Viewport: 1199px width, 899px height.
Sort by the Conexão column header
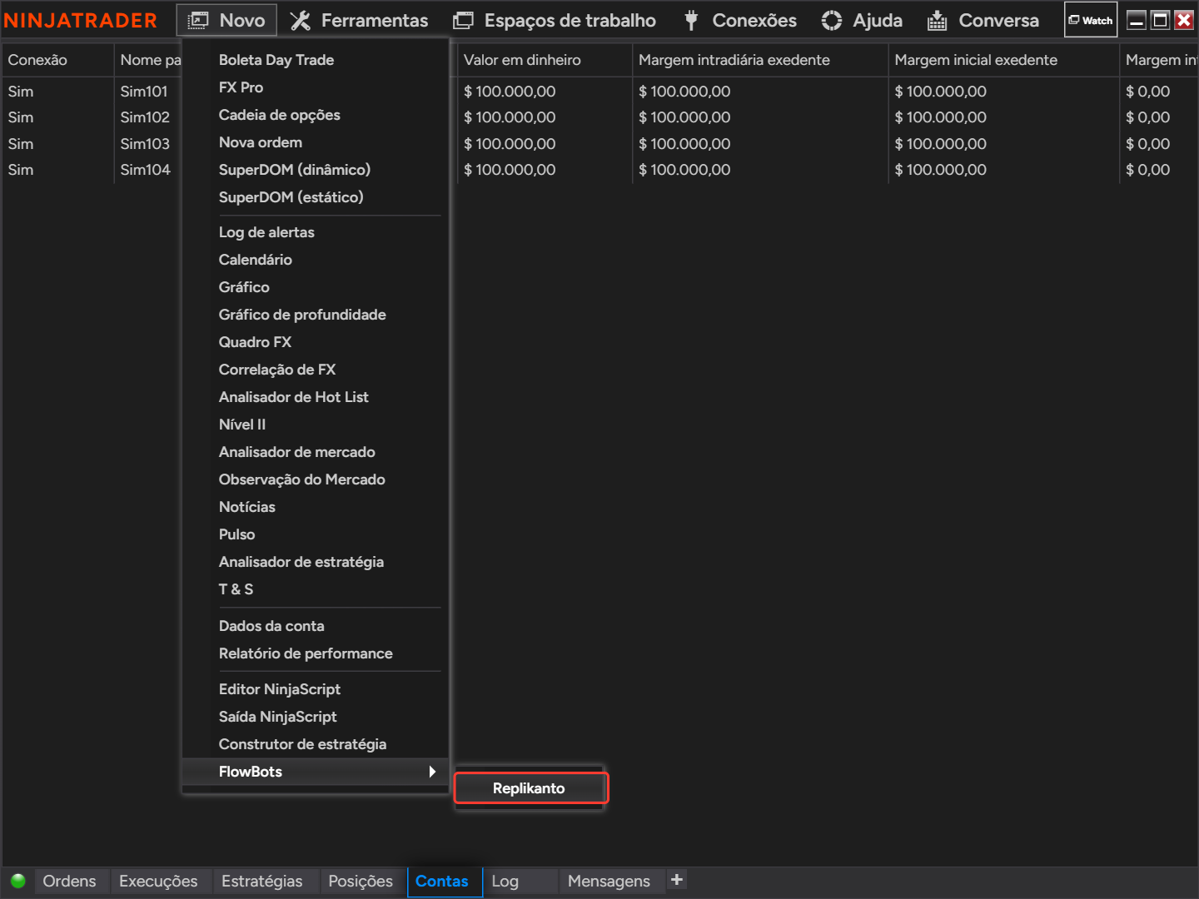[x=57, y=60]
